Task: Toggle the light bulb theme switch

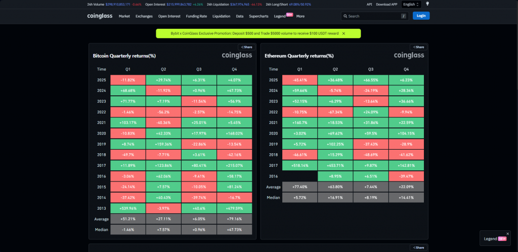Action: click(x=427, y=4)
